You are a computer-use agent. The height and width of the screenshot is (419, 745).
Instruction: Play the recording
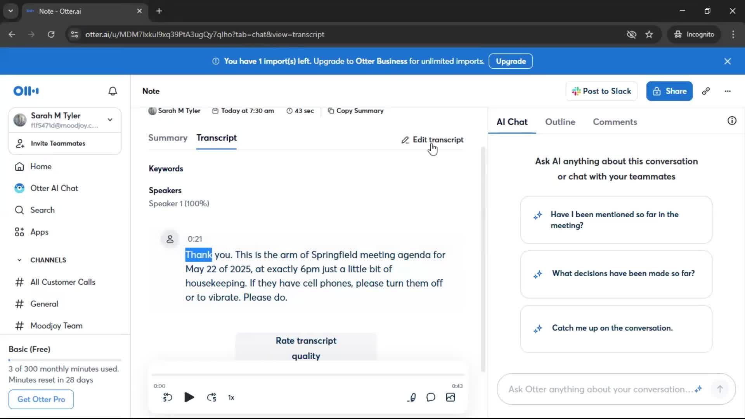[189, 397]
